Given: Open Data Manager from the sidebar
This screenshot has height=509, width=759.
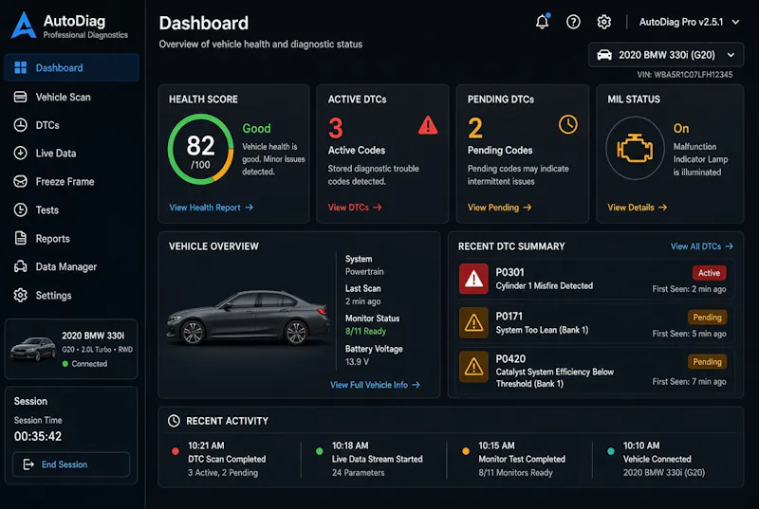Looking at the screenshot, I should [x=72, y=267].
